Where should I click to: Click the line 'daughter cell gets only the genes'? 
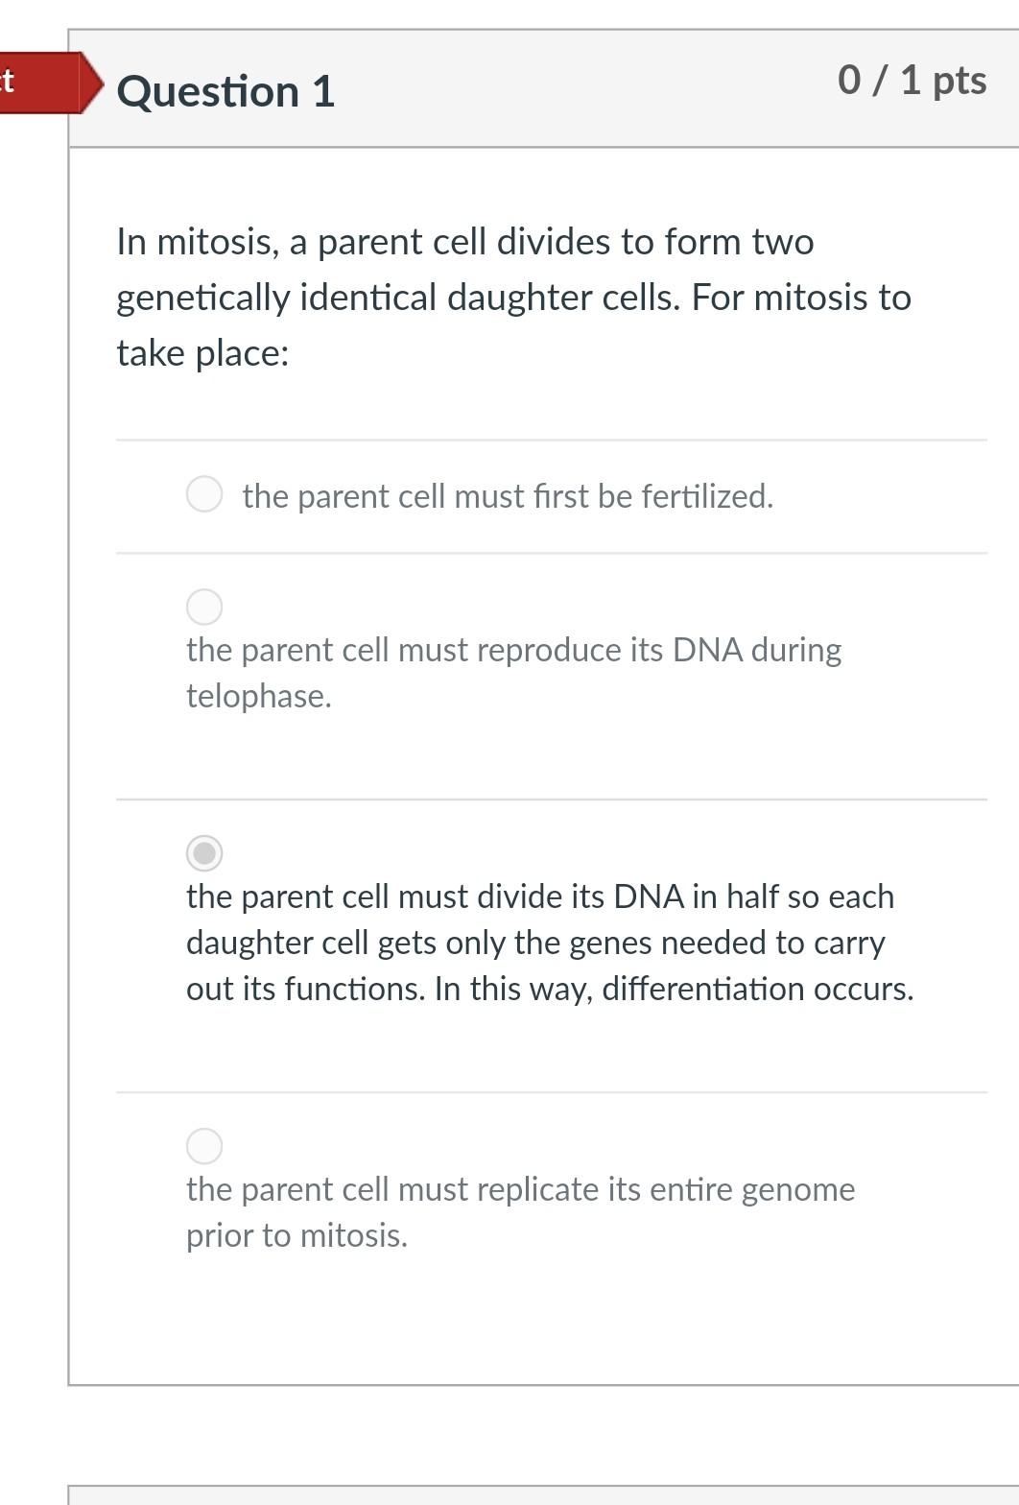pyautogui.click(x=535, y=943)
